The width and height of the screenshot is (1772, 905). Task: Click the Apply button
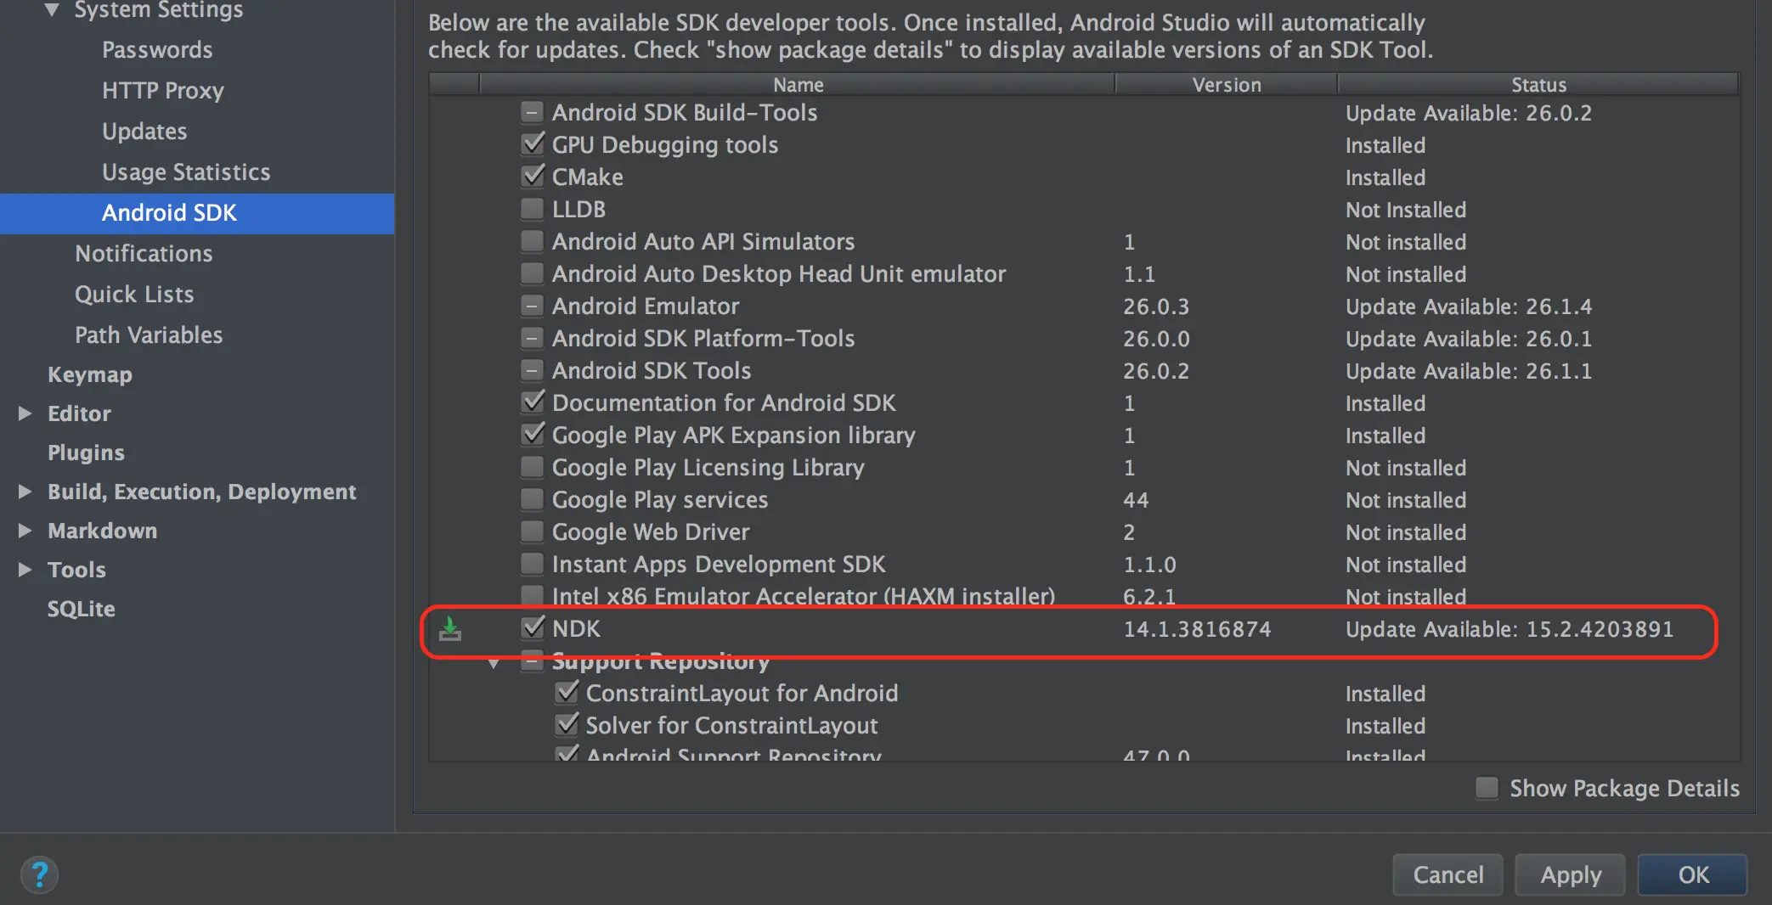[1571, 874]
